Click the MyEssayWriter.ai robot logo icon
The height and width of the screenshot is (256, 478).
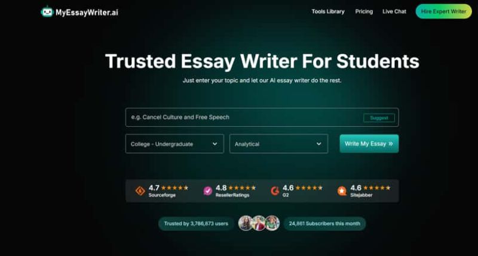pyautogui.click(x=47, y=11)
